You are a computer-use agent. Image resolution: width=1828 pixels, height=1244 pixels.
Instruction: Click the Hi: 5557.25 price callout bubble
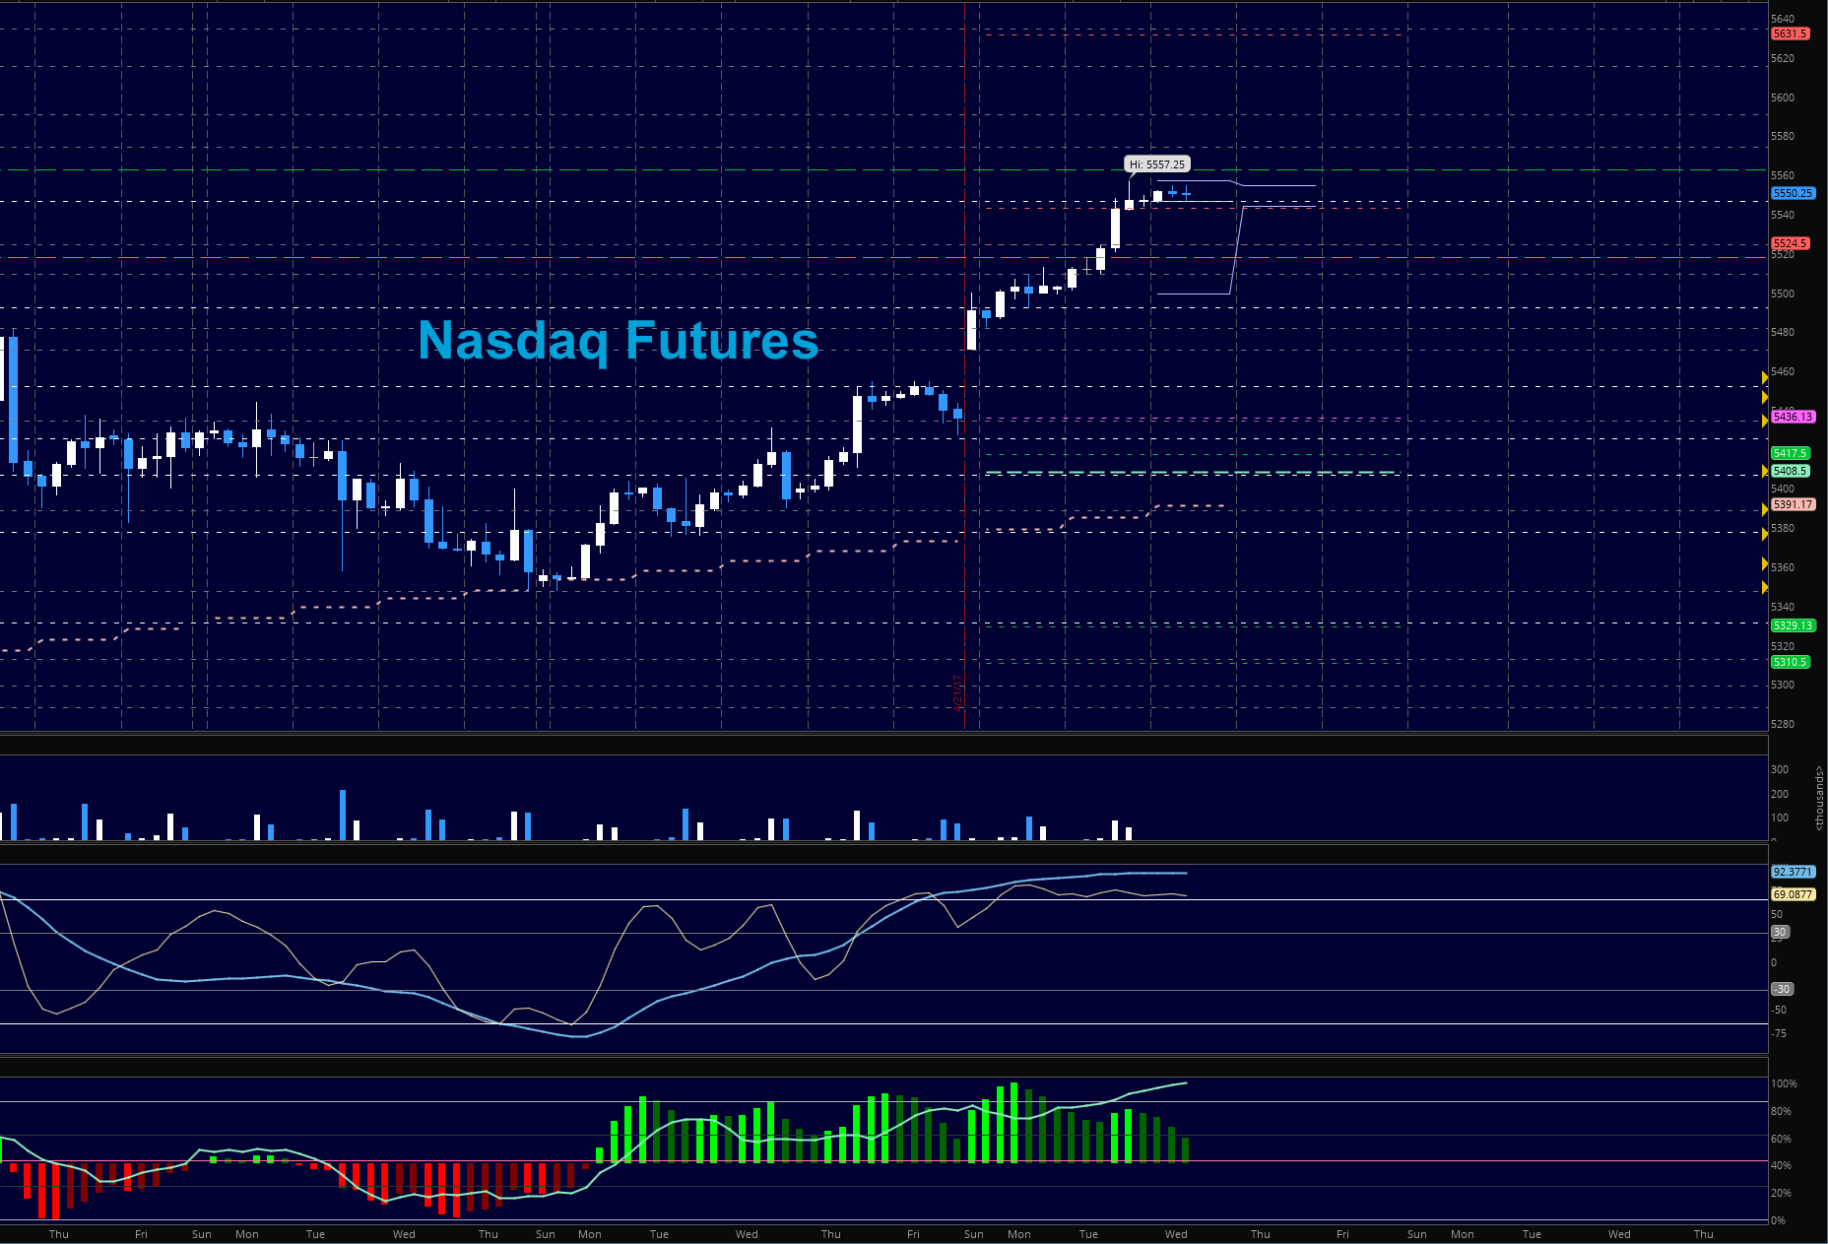1157,164
